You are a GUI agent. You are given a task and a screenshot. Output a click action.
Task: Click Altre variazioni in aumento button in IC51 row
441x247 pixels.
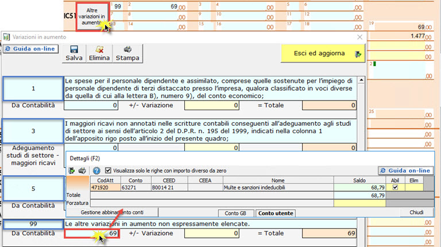pos(92,17)
